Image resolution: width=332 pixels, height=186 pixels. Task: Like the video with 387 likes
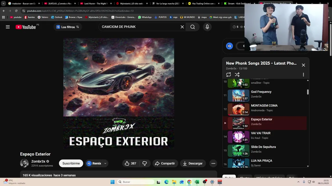[130, 163]
